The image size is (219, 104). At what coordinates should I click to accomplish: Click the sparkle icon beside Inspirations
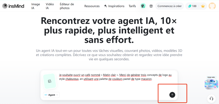pos(106,6)
